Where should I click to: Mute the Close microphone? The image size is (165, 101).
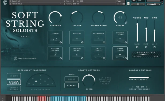136,44
